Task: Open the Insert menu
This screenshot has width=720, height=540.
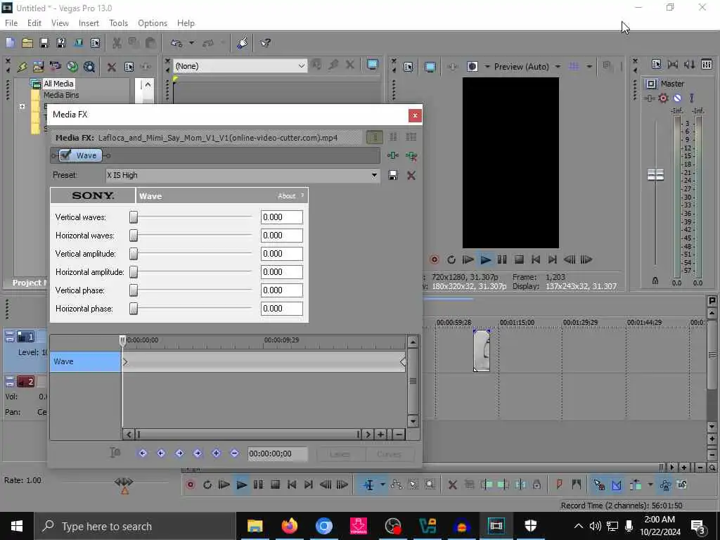Action: [x=89, y=23]
